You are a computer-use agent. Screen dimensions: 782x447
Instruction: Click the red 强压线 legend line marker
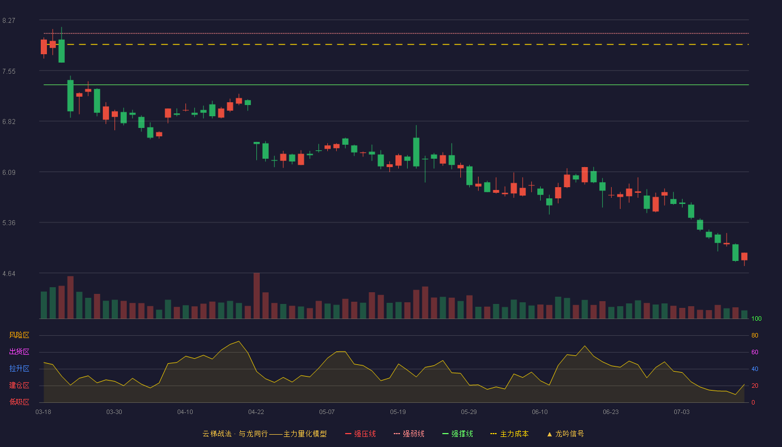(x=348, y=434)
